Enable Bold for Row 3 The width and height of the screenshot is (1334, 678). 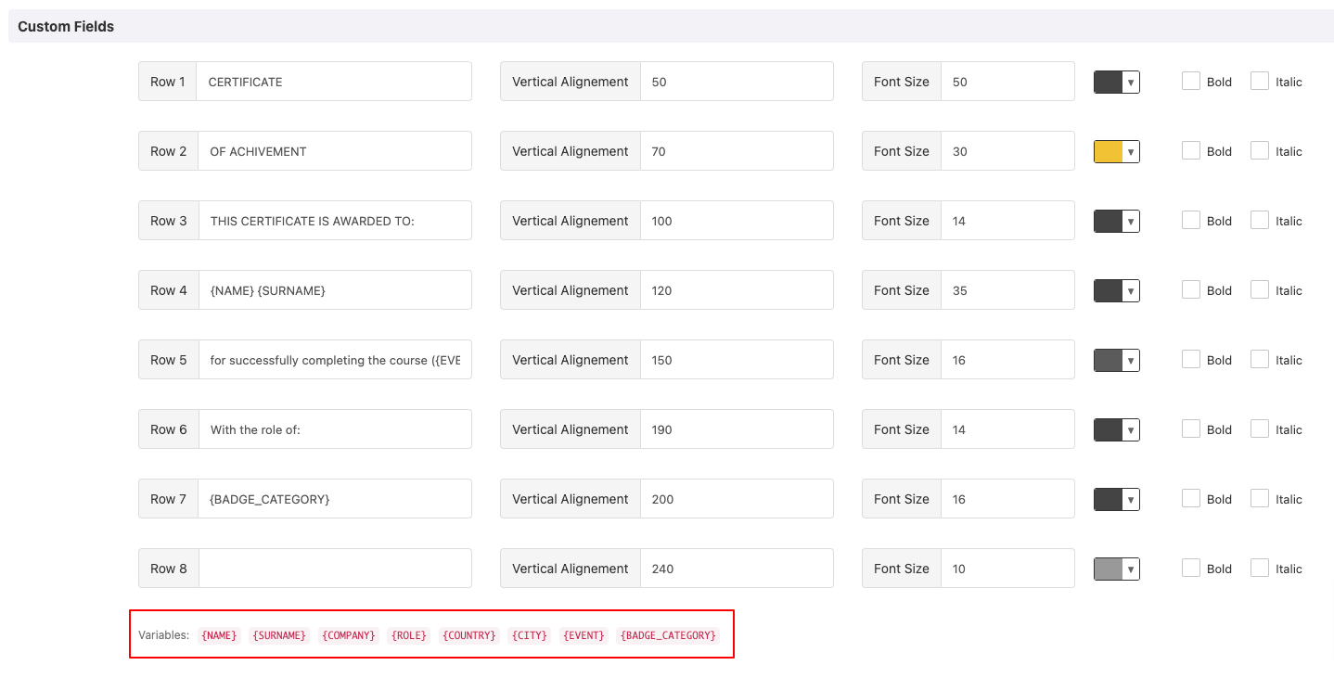[1191, 220]
